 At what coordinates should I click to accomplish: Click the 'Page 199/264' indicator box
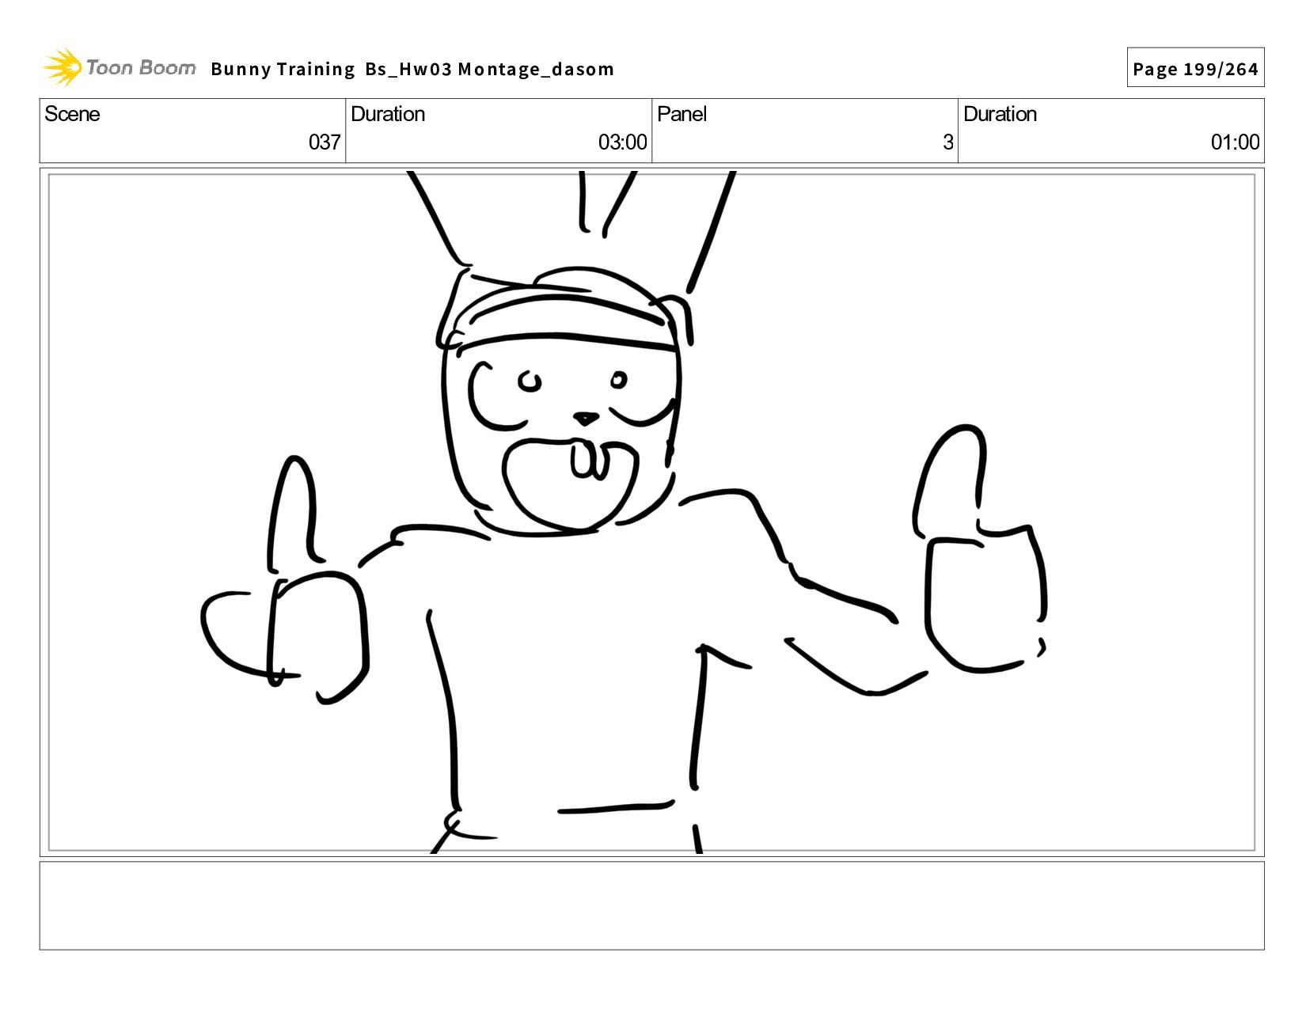(1195, 68)
